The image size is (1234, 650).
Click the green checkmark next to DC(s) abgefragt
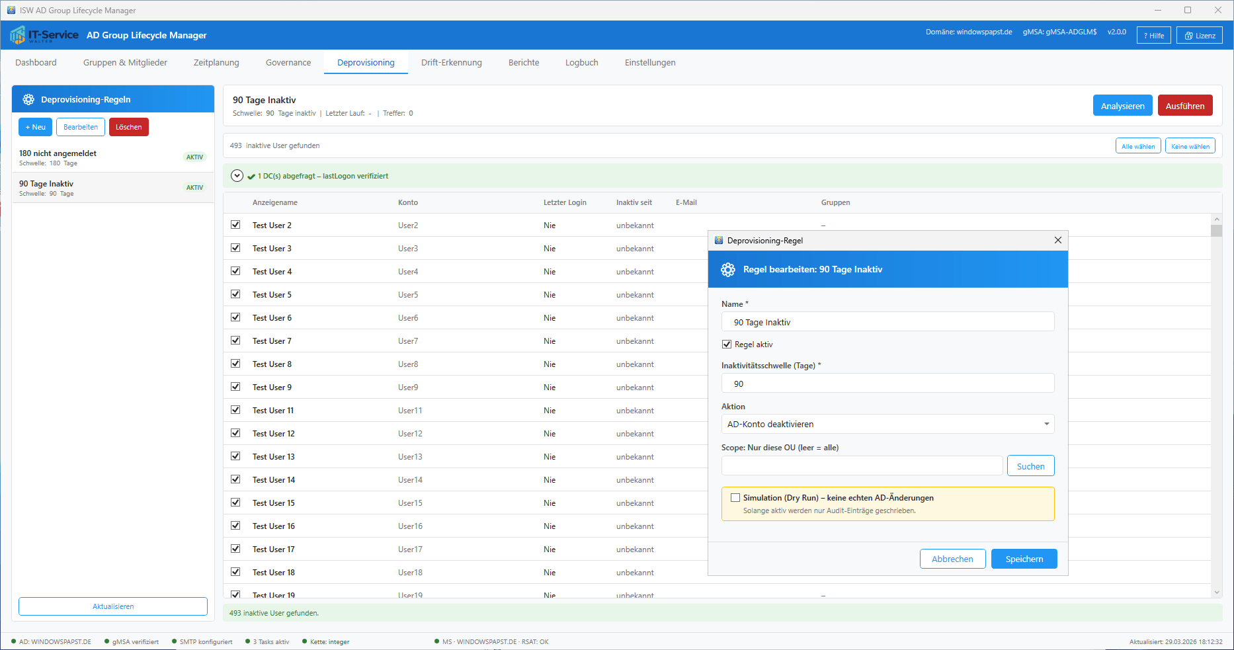(251, 177)
